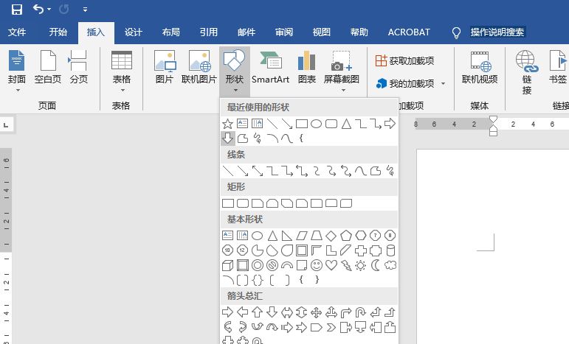Screen dimensions: 569x344
Task: Select the pentagon in 基本形状
Action: (346, 236)
